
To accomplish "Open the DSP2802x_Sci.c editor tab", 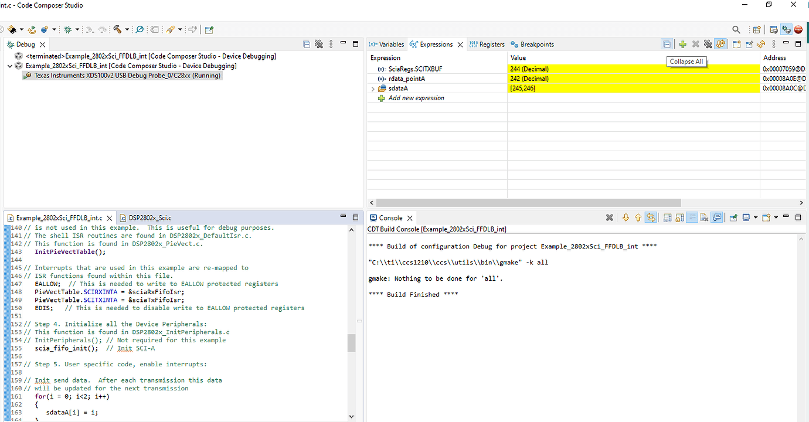I will 145,217.
